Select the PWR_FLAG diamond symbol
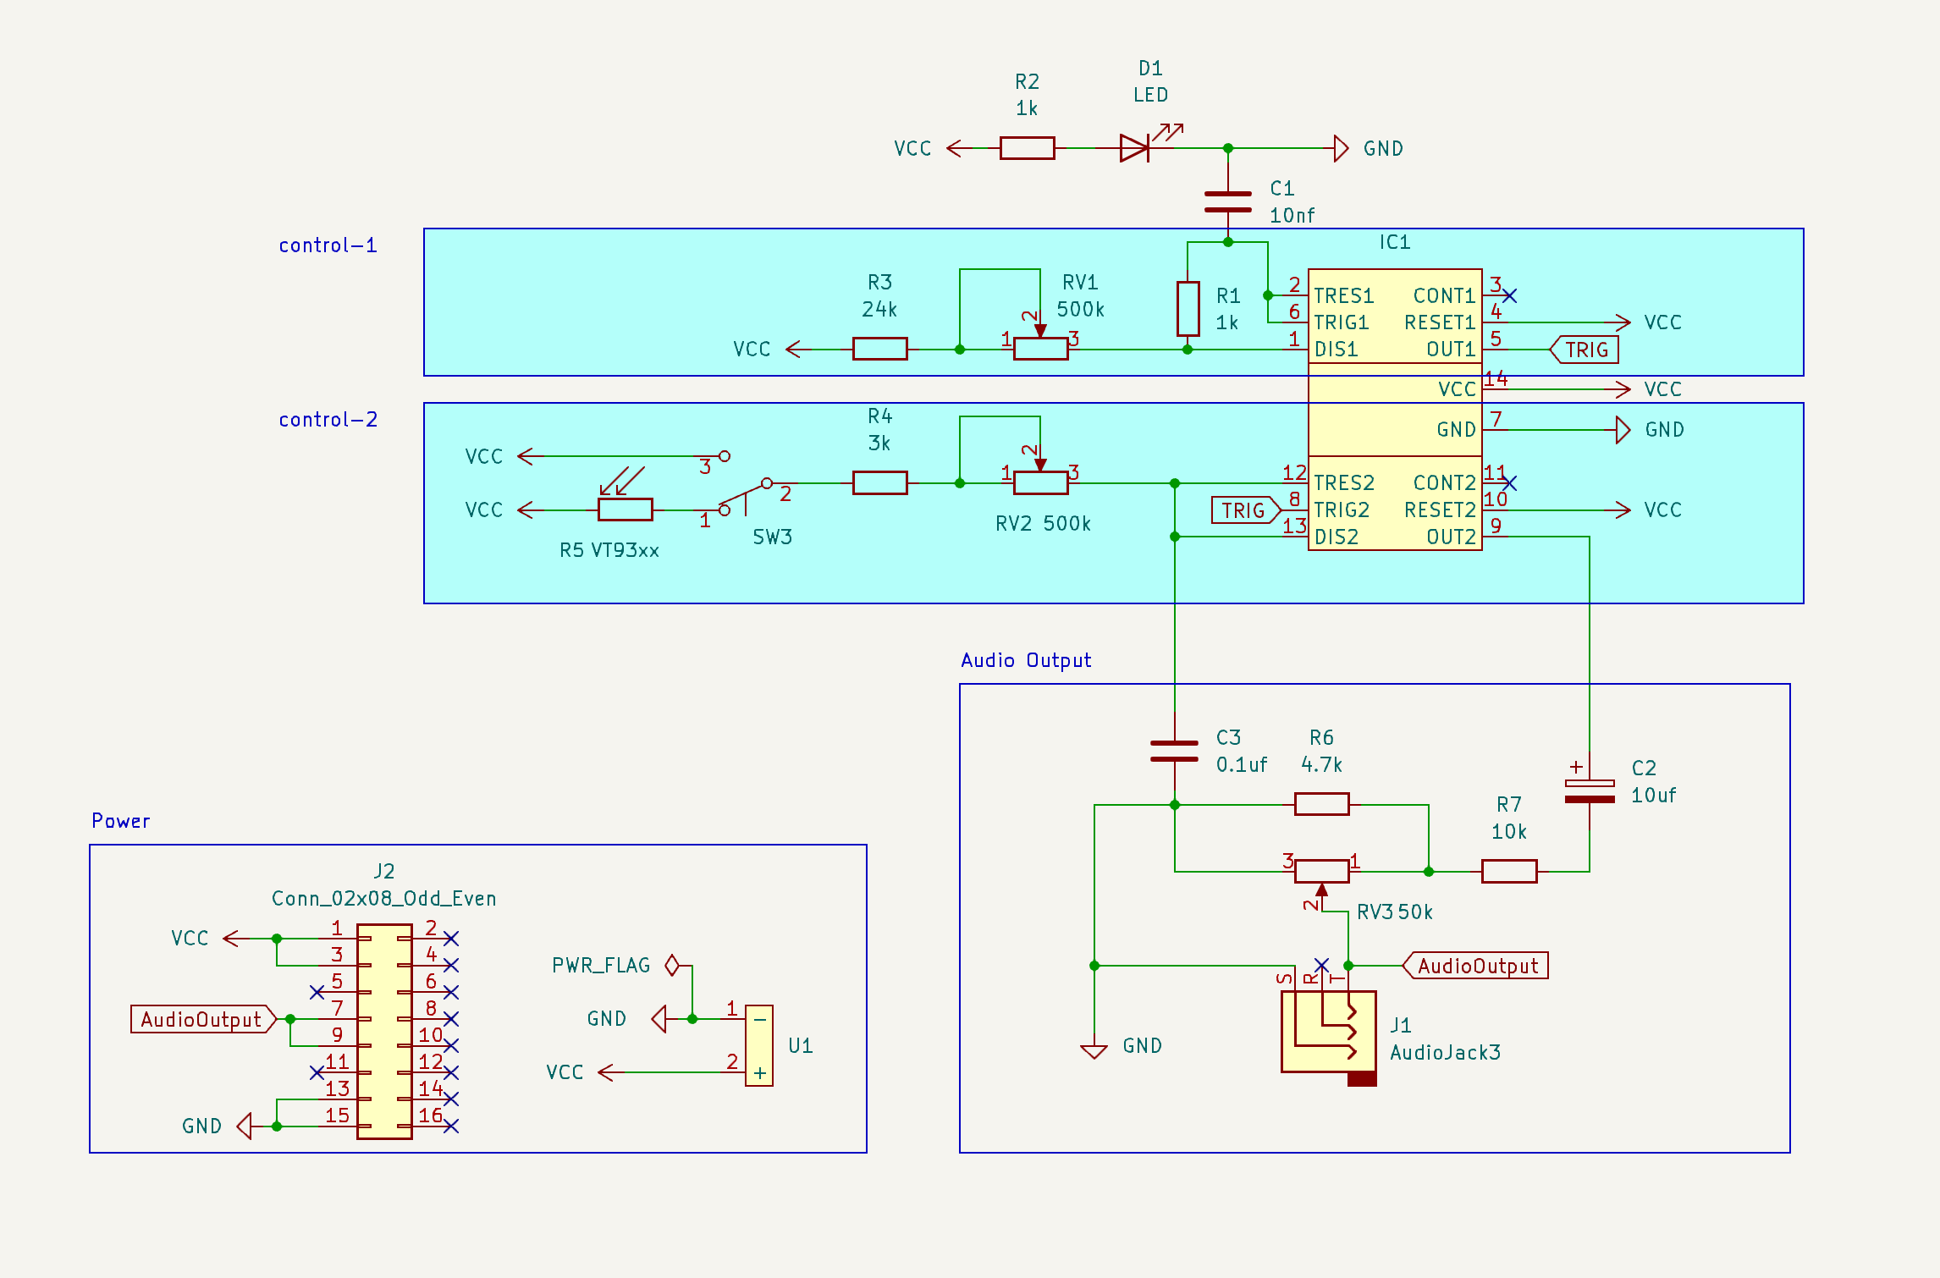This screenshot has height=1278, width=1940. coord(672,965)
